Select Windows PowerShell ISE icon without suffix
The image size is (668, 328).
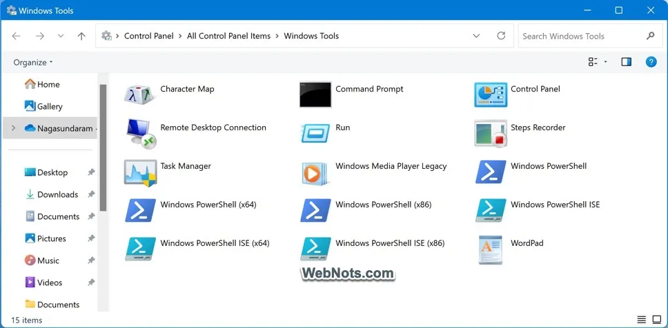(491, 210)
